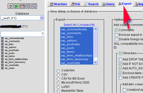Open wp_posts table in sidebar

pyautogui.click(x=10, y=53)
